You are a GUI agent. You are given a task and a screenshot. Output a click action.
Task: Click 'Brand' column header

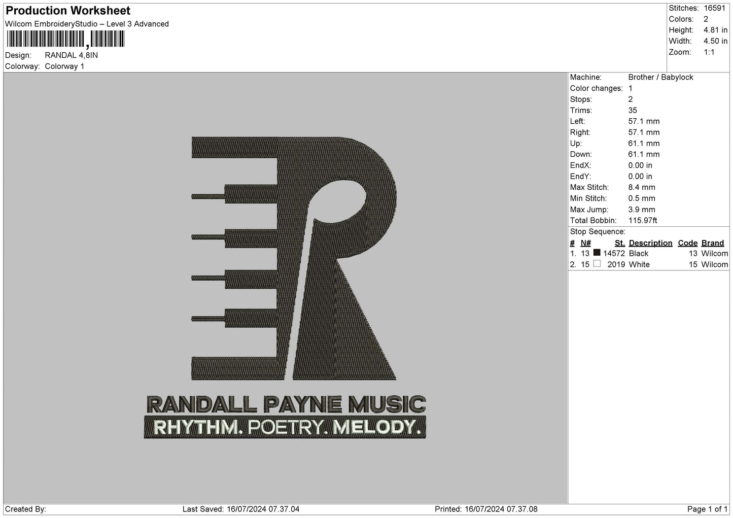click(x=713, y=243)
